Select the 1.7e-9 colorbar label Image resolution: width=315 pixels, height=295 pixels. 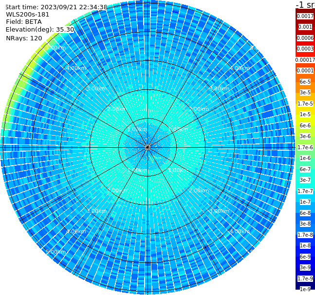[x=305, y=278]
